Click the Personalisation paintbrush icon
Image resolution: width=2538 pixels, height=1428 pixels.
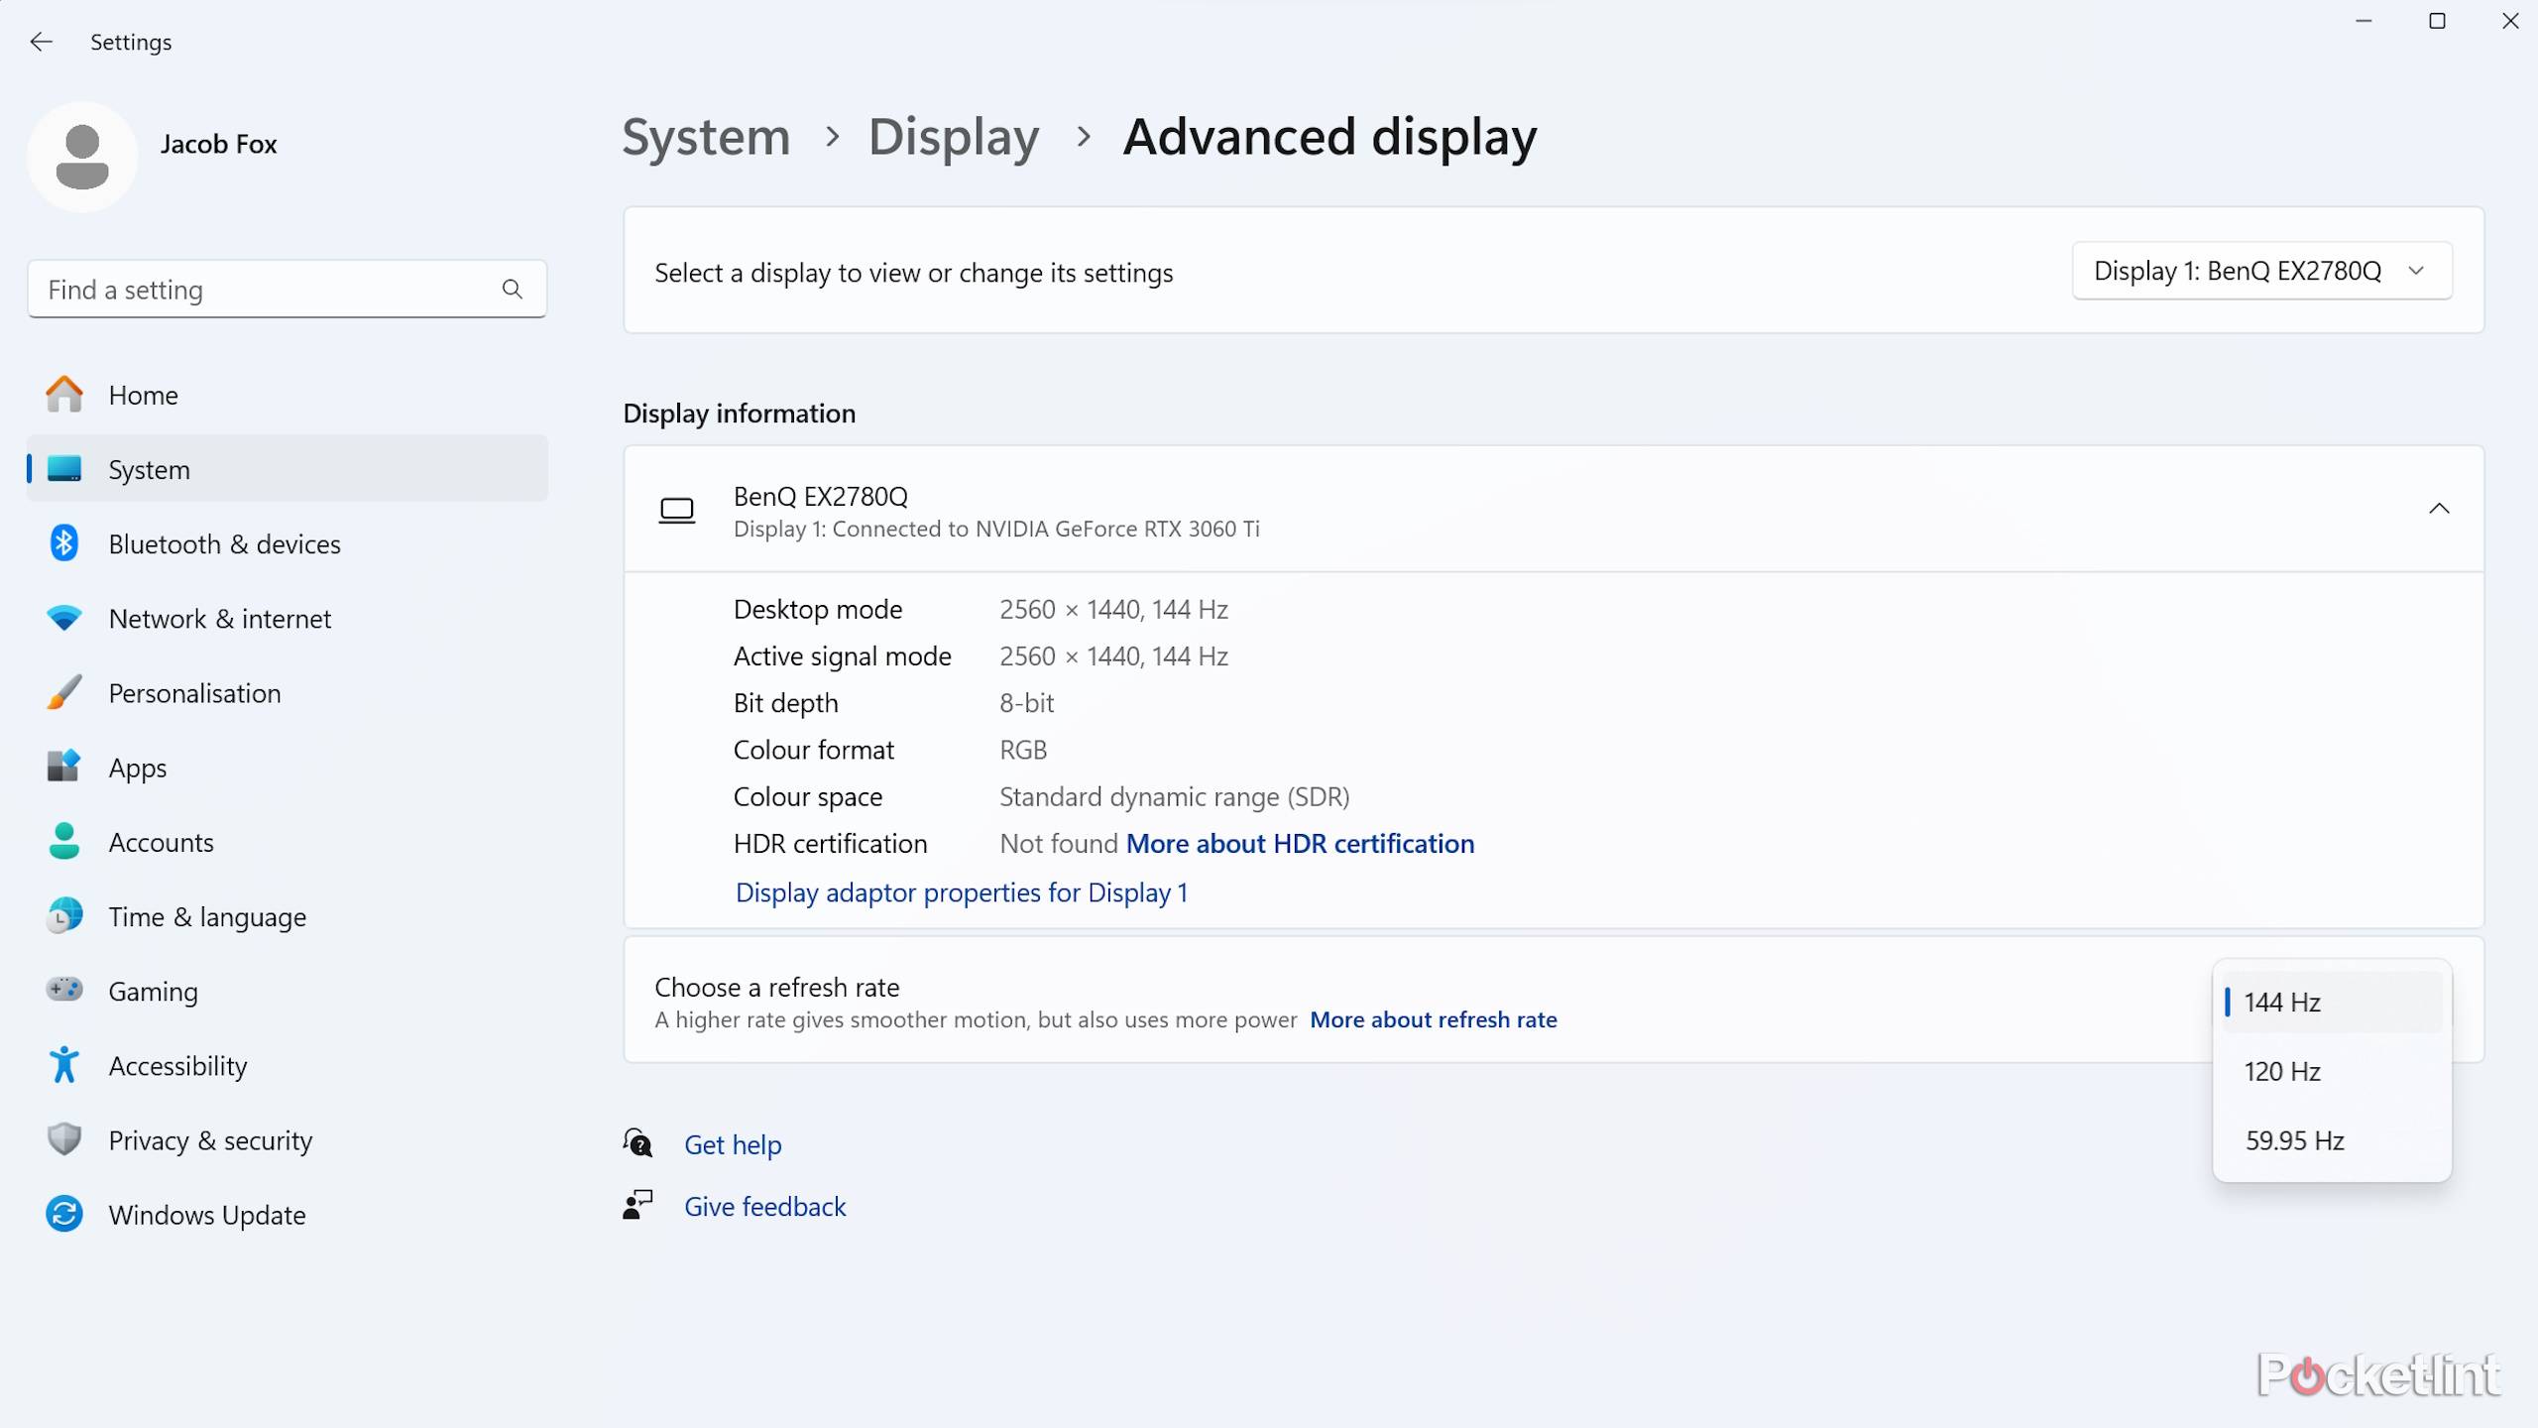pos(64,692)
